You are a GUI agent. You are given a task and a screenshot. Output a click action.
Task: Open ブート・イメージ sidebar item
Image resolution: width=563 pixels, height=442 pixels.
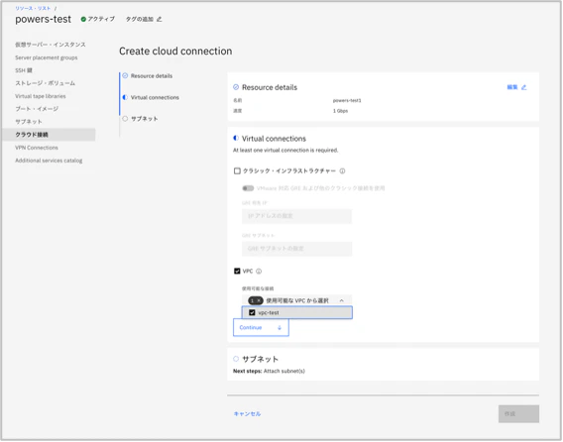coord(37,109)
